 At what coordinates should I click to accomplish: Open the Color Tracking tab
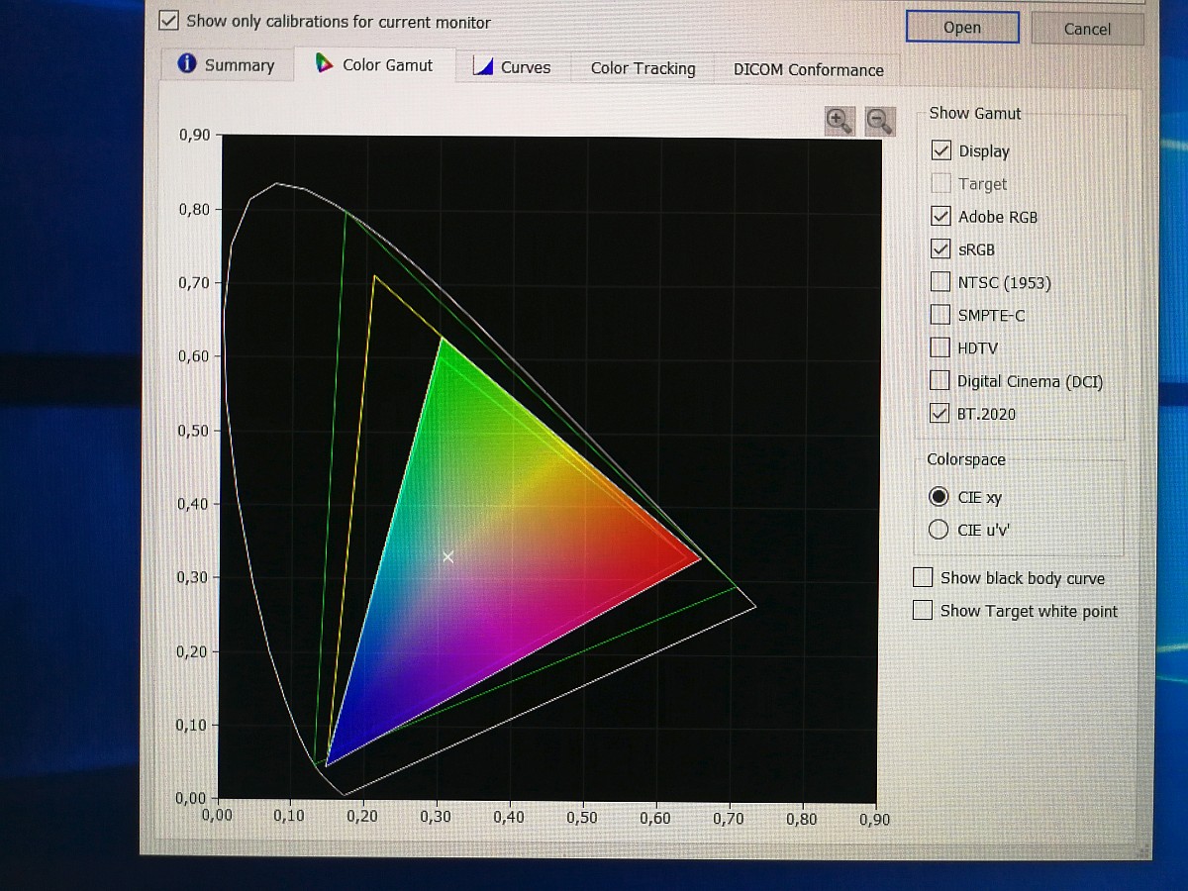click(x=643, y=68)
